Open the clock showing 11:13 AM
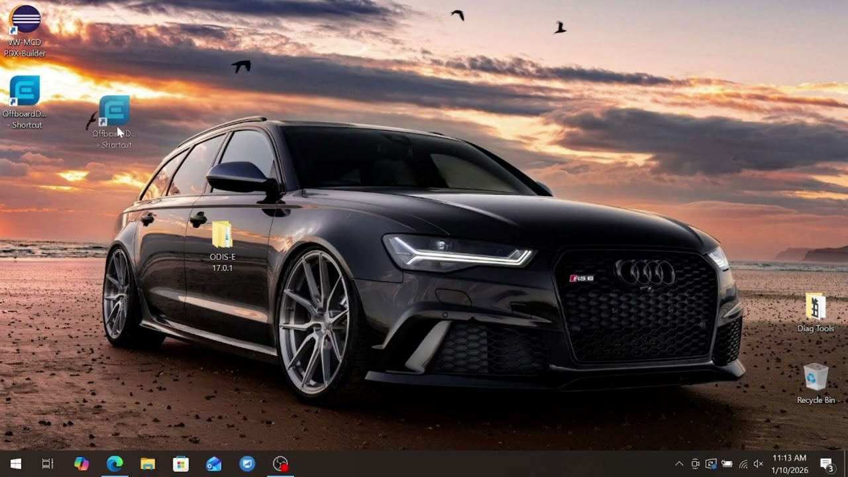The width and height of the screenshot is (848, 477). 790,464
